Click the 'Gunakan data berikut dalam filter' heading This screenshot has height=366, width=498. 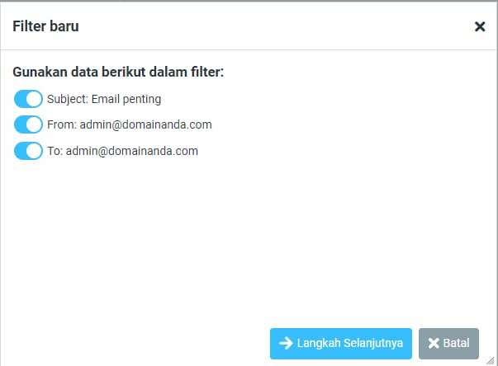(118, 72)
